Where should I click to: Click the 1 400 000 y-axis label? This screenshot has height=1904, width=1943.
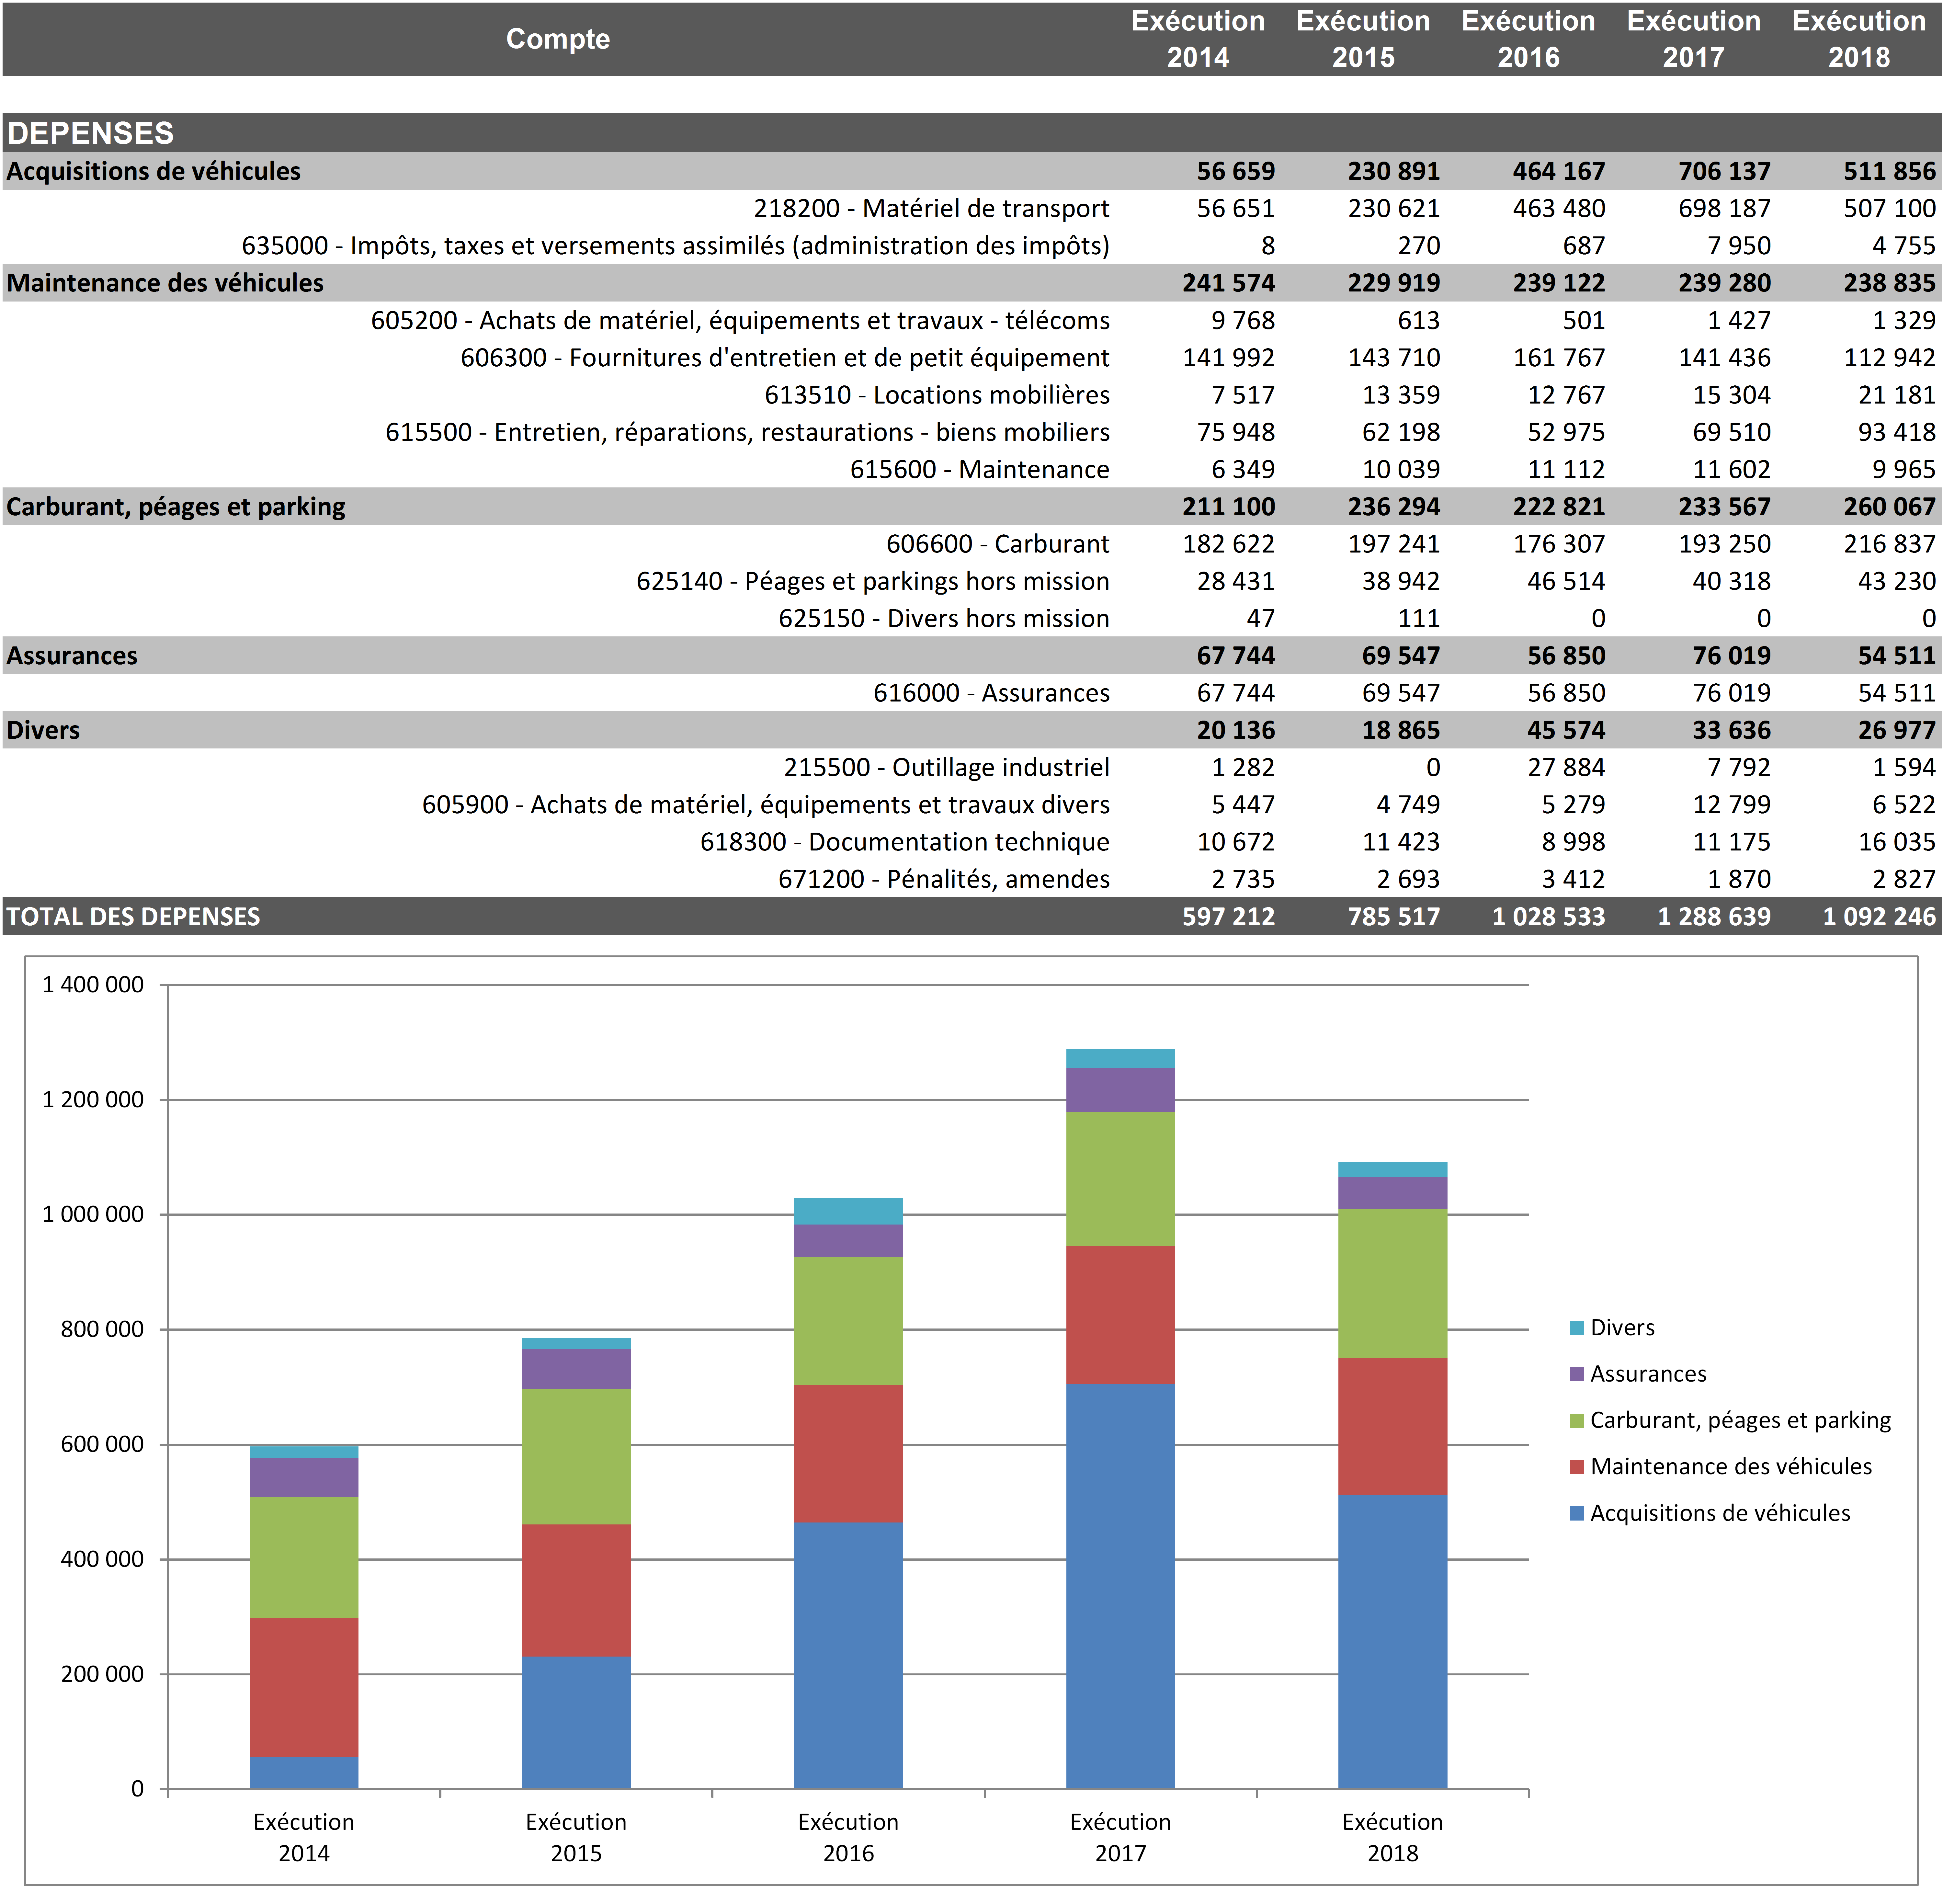pyautogui.click(x=93, y=985)
